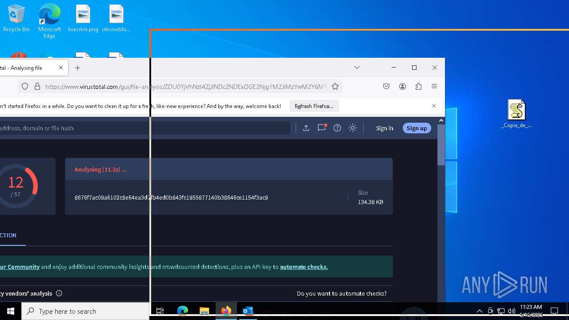This screenshot has width=569, height=320.
Task: Bookmark this page with the star icon
Action: (335, 87)
